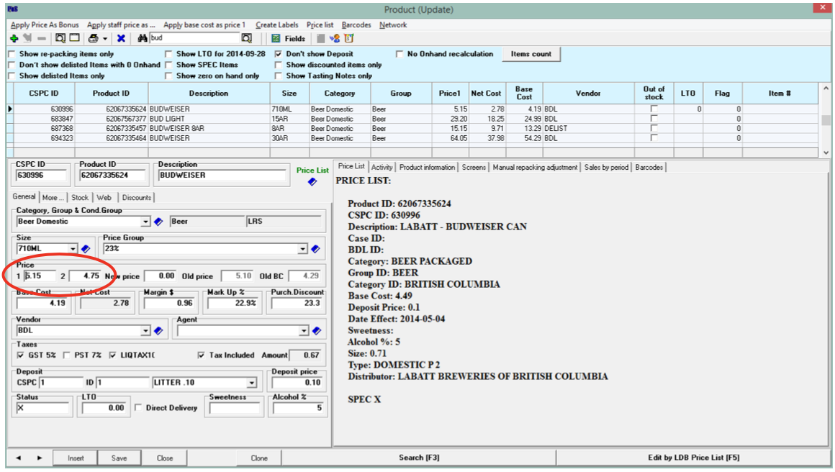Open the Vendor BDL dropdown
835x472 pixels.
(145, 330)
